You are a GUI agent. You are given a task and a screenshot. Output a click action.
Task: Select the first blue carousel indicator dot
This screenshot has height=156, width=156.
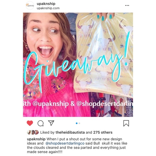pos(77,123)
